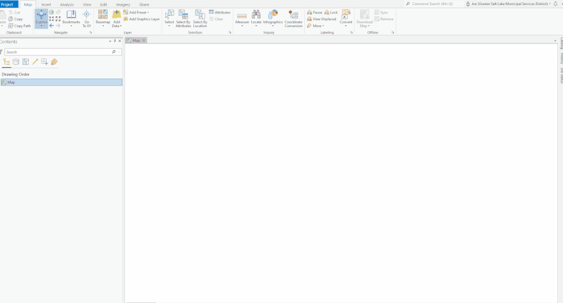Switch to the Analysis tab
Screen dimensions: 563x303
point(67,5)
